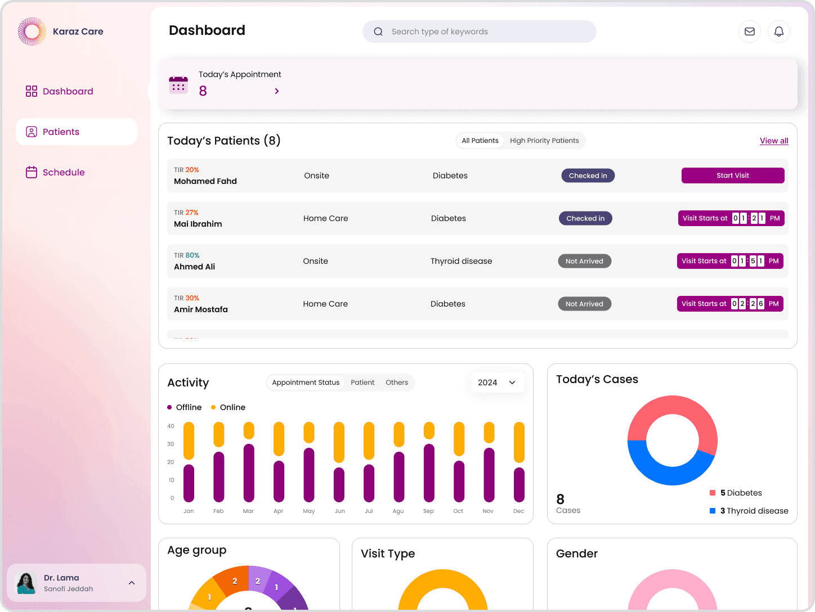This screenshot has width=815, height=612.
Task: Click the Dashboard grid icon in sidebar
Action: (32, 91)
